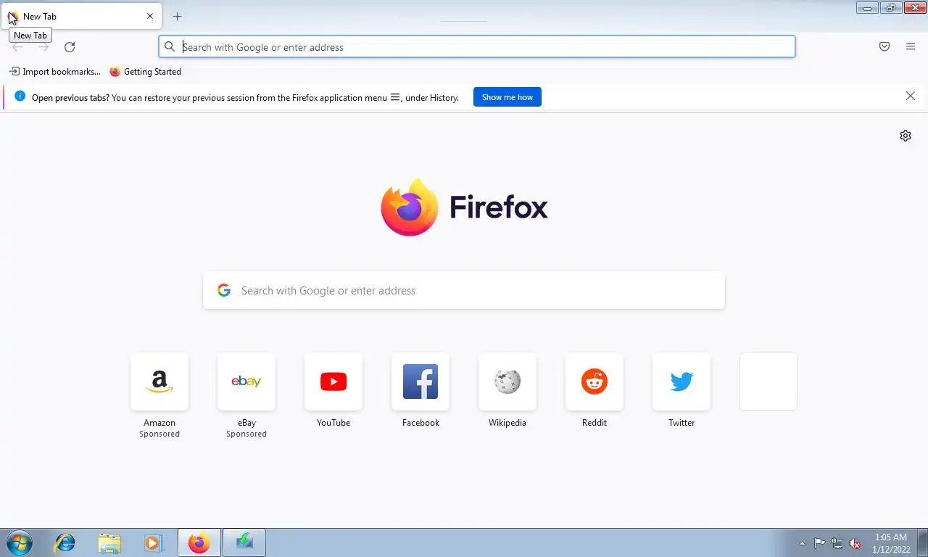928x557 pixels.
Task: Click the muted volume tray icon
Action: (855, 543)
